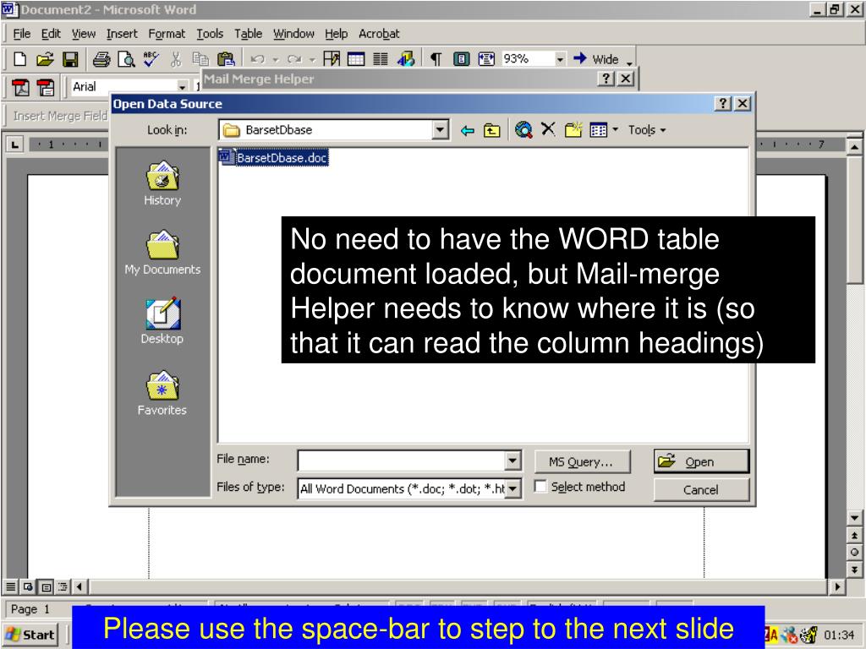Click the Open folder toolbar icon

click(46, 59)
